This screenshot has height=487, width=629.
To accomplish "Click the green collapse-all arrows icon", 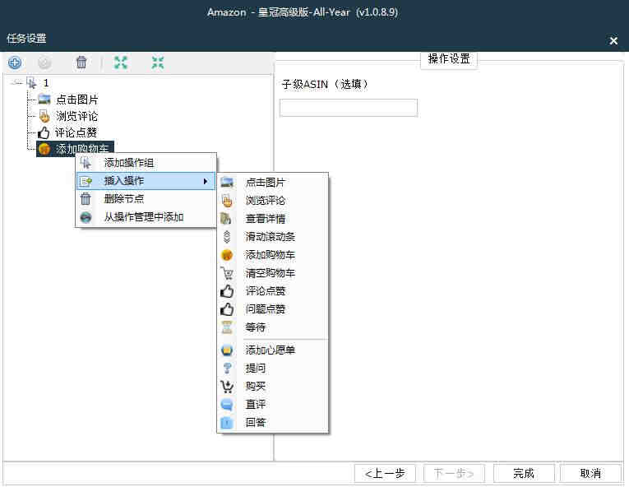I will point(158,63).
